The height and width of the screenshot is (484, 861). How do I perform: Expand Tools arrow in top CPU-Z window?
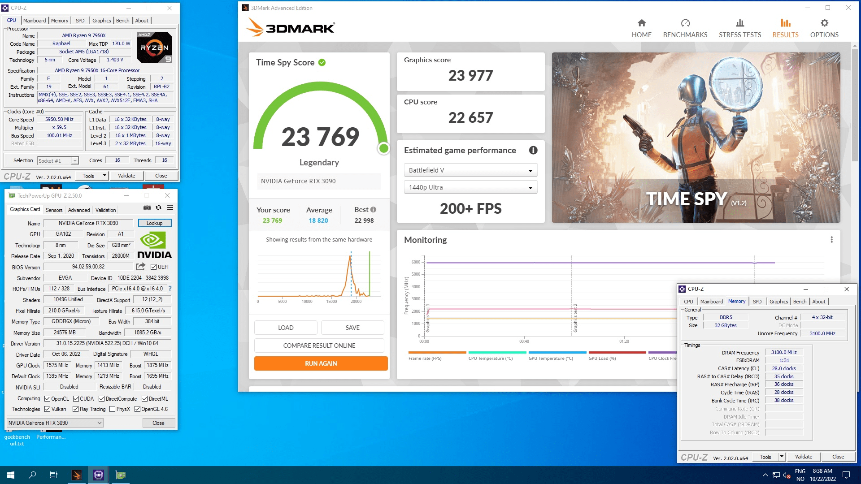coord(104,176)
